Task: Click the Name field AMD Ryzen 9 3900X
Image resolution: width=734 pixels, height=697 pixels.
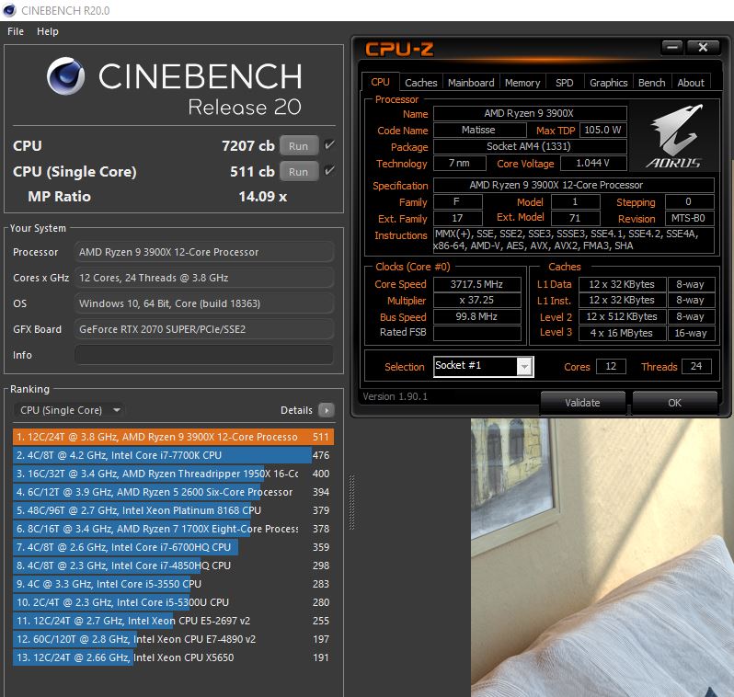Action: point(530,113)
